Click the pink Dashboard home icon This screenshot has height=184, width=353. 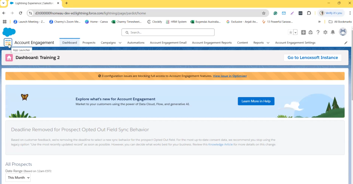point(9,57)
